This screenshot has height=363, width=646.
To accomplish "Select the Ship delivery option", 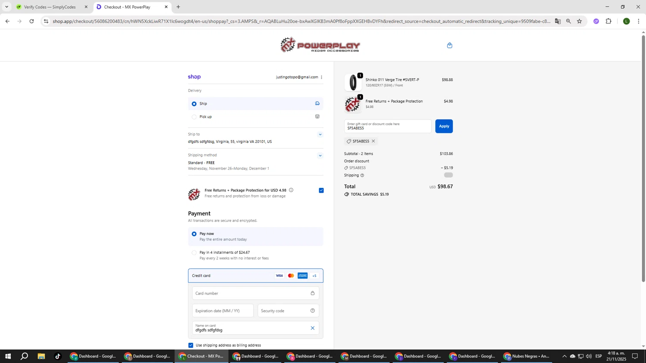I will (x=194, y=104).
